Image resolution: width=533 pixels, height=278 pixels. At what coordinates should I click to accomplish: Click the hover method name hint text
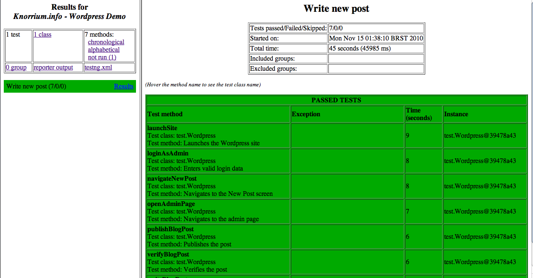point(203,85)
